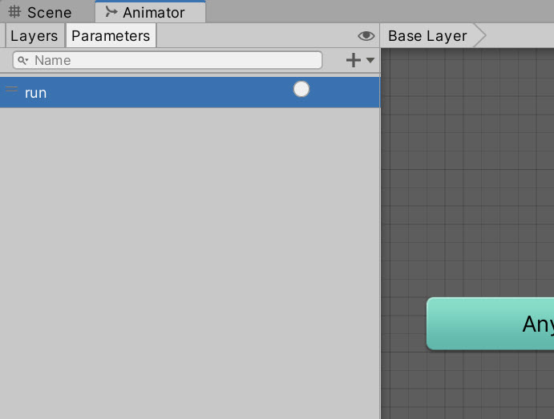
Task: Select the Animator tab
Action: [x=150, y=12]
